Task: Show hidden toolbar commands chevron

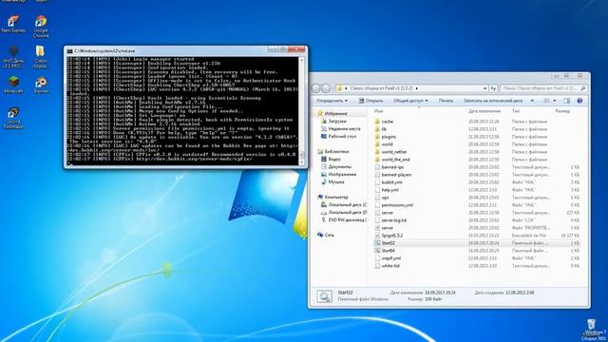Action: [x=532, y=101]
